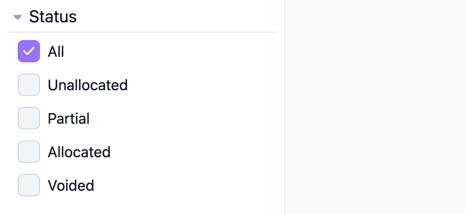Uncheck the All status checkbox

click(x=29, y=51)
